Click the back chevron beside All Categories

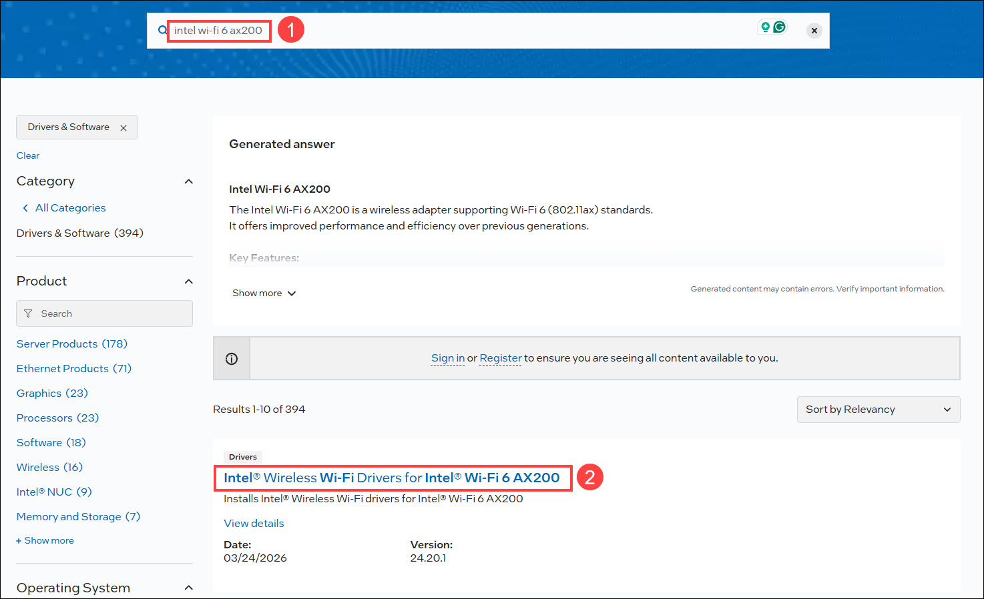pos(25,208)
